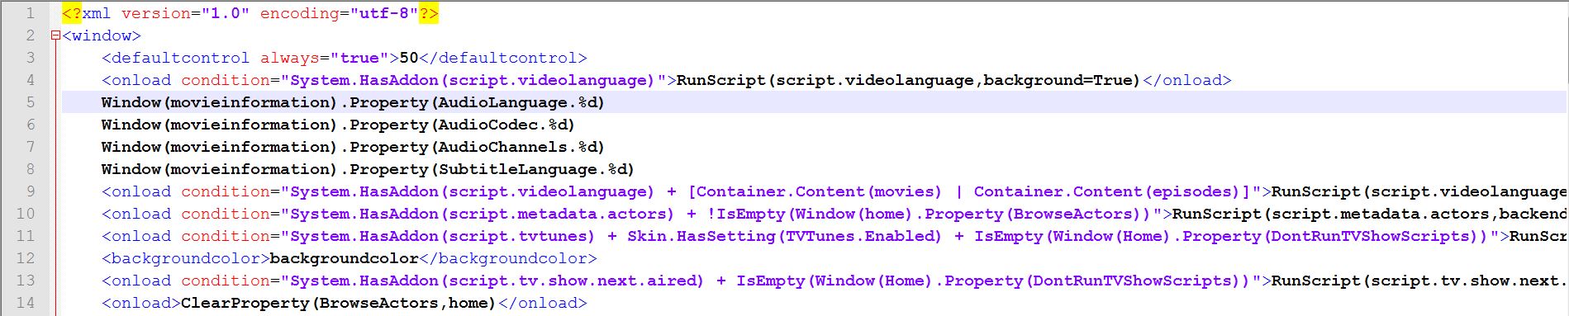Screen dimensions: 1569x316
Task: Select line number 6 in the gutter
Action: (x=31, y=125)
